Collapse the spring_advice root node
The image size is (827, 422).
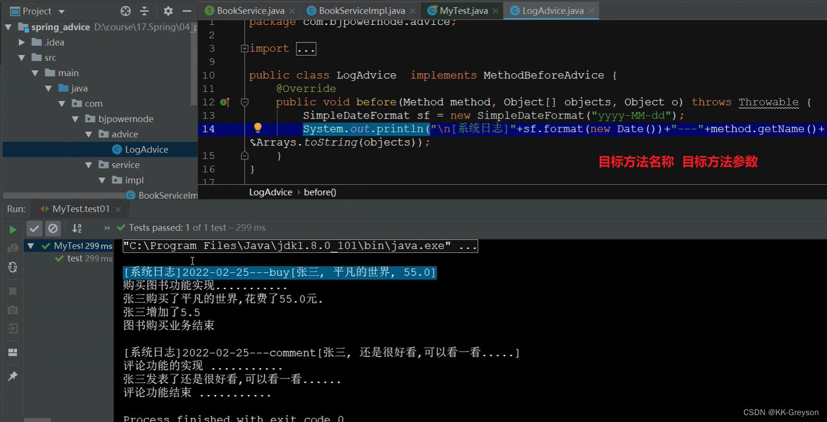click(8, 27)
